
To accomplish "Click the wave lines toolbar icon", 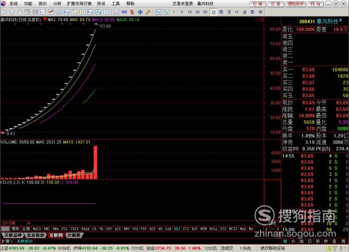I will coord(117,12).
